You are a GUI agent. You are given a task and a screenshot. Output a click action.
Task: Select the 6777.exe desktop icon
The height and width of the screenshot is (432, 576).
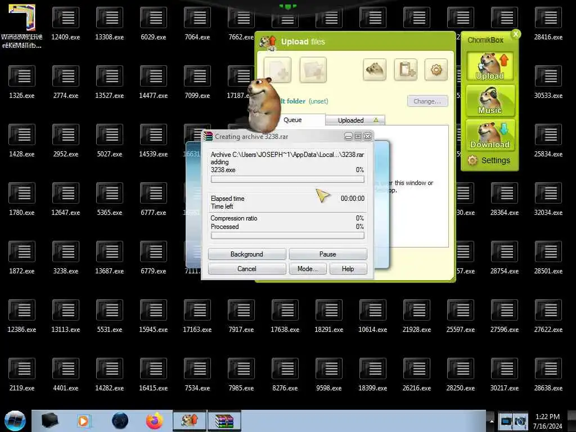point(154,199)
